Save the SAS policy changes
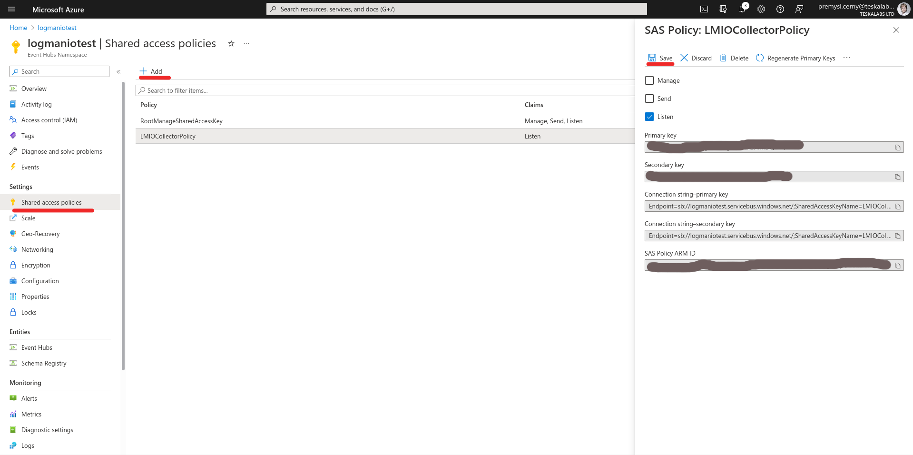Viewport: 913px width, 455px height. (660, 58)
